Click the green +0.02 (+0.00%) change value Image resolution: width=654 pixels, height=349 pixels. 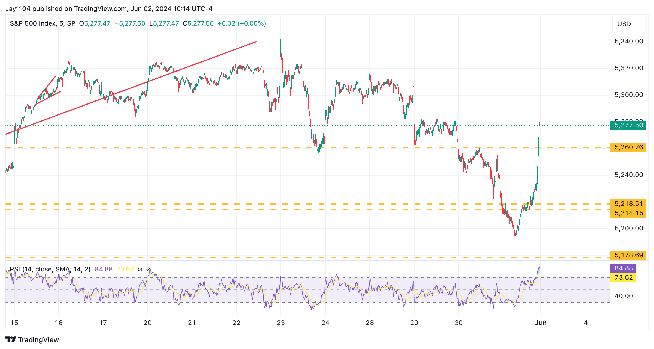pyautogui.click(x=242, y=23)
